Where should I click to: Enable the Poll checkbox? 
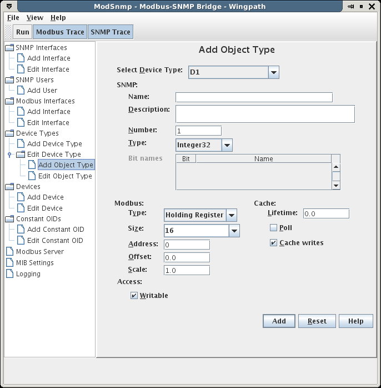click(x=273, y=228)
